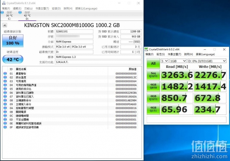Screen dimensions: 230x161
Task: Open the drive dropdown showing D: 0%
Action: click(x=207, y=61)
